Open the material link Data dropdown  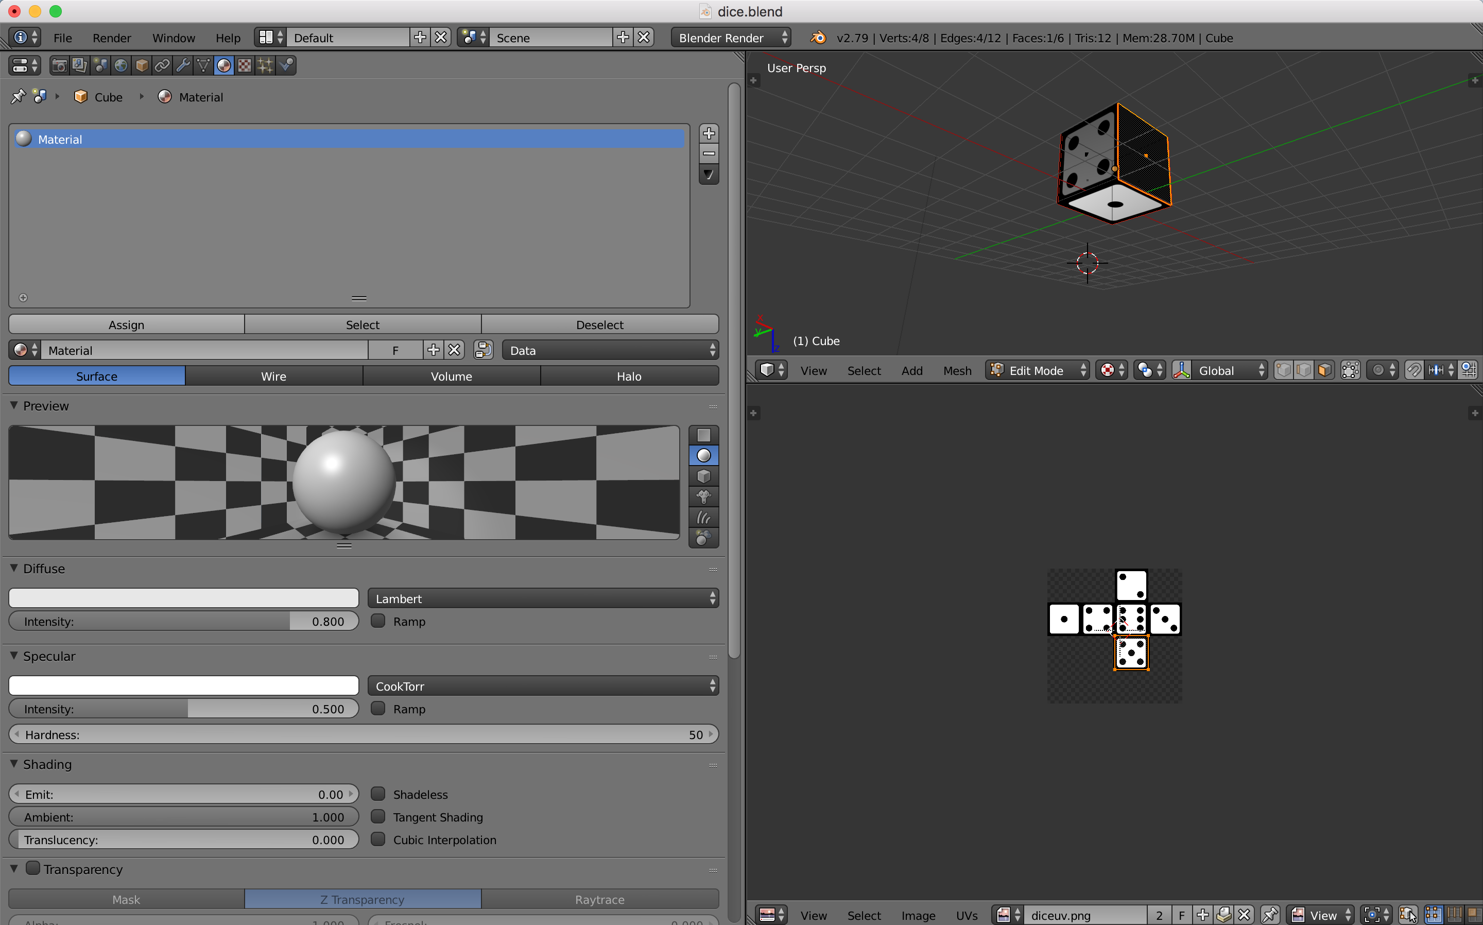pyautogui.click(x=610, y=350)
